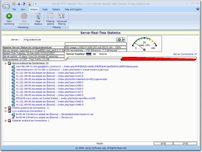Screen dimensions: 202x152
Task: Click the foorum.erakond.ee host icon
Action: pyautogui.click(x=9, y=63)
